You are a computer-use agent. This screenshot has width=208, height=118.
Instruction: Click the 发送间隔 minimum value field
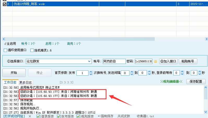click(125, 73)
